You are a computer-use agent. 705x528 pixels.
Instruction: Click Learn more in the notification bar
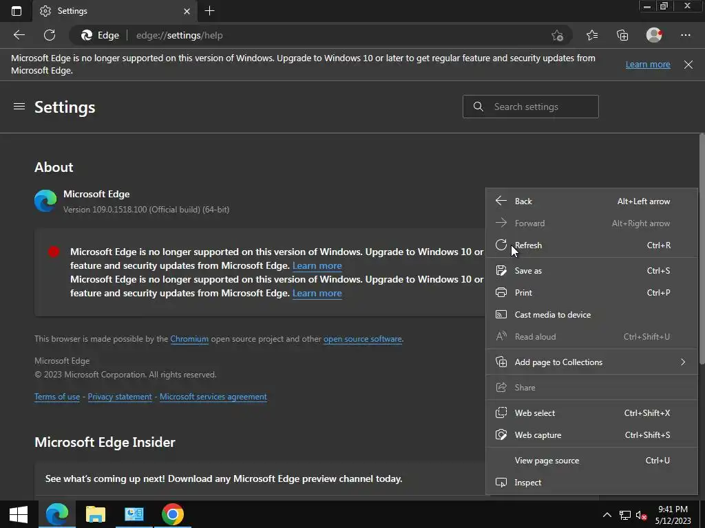tap(647, 64)
